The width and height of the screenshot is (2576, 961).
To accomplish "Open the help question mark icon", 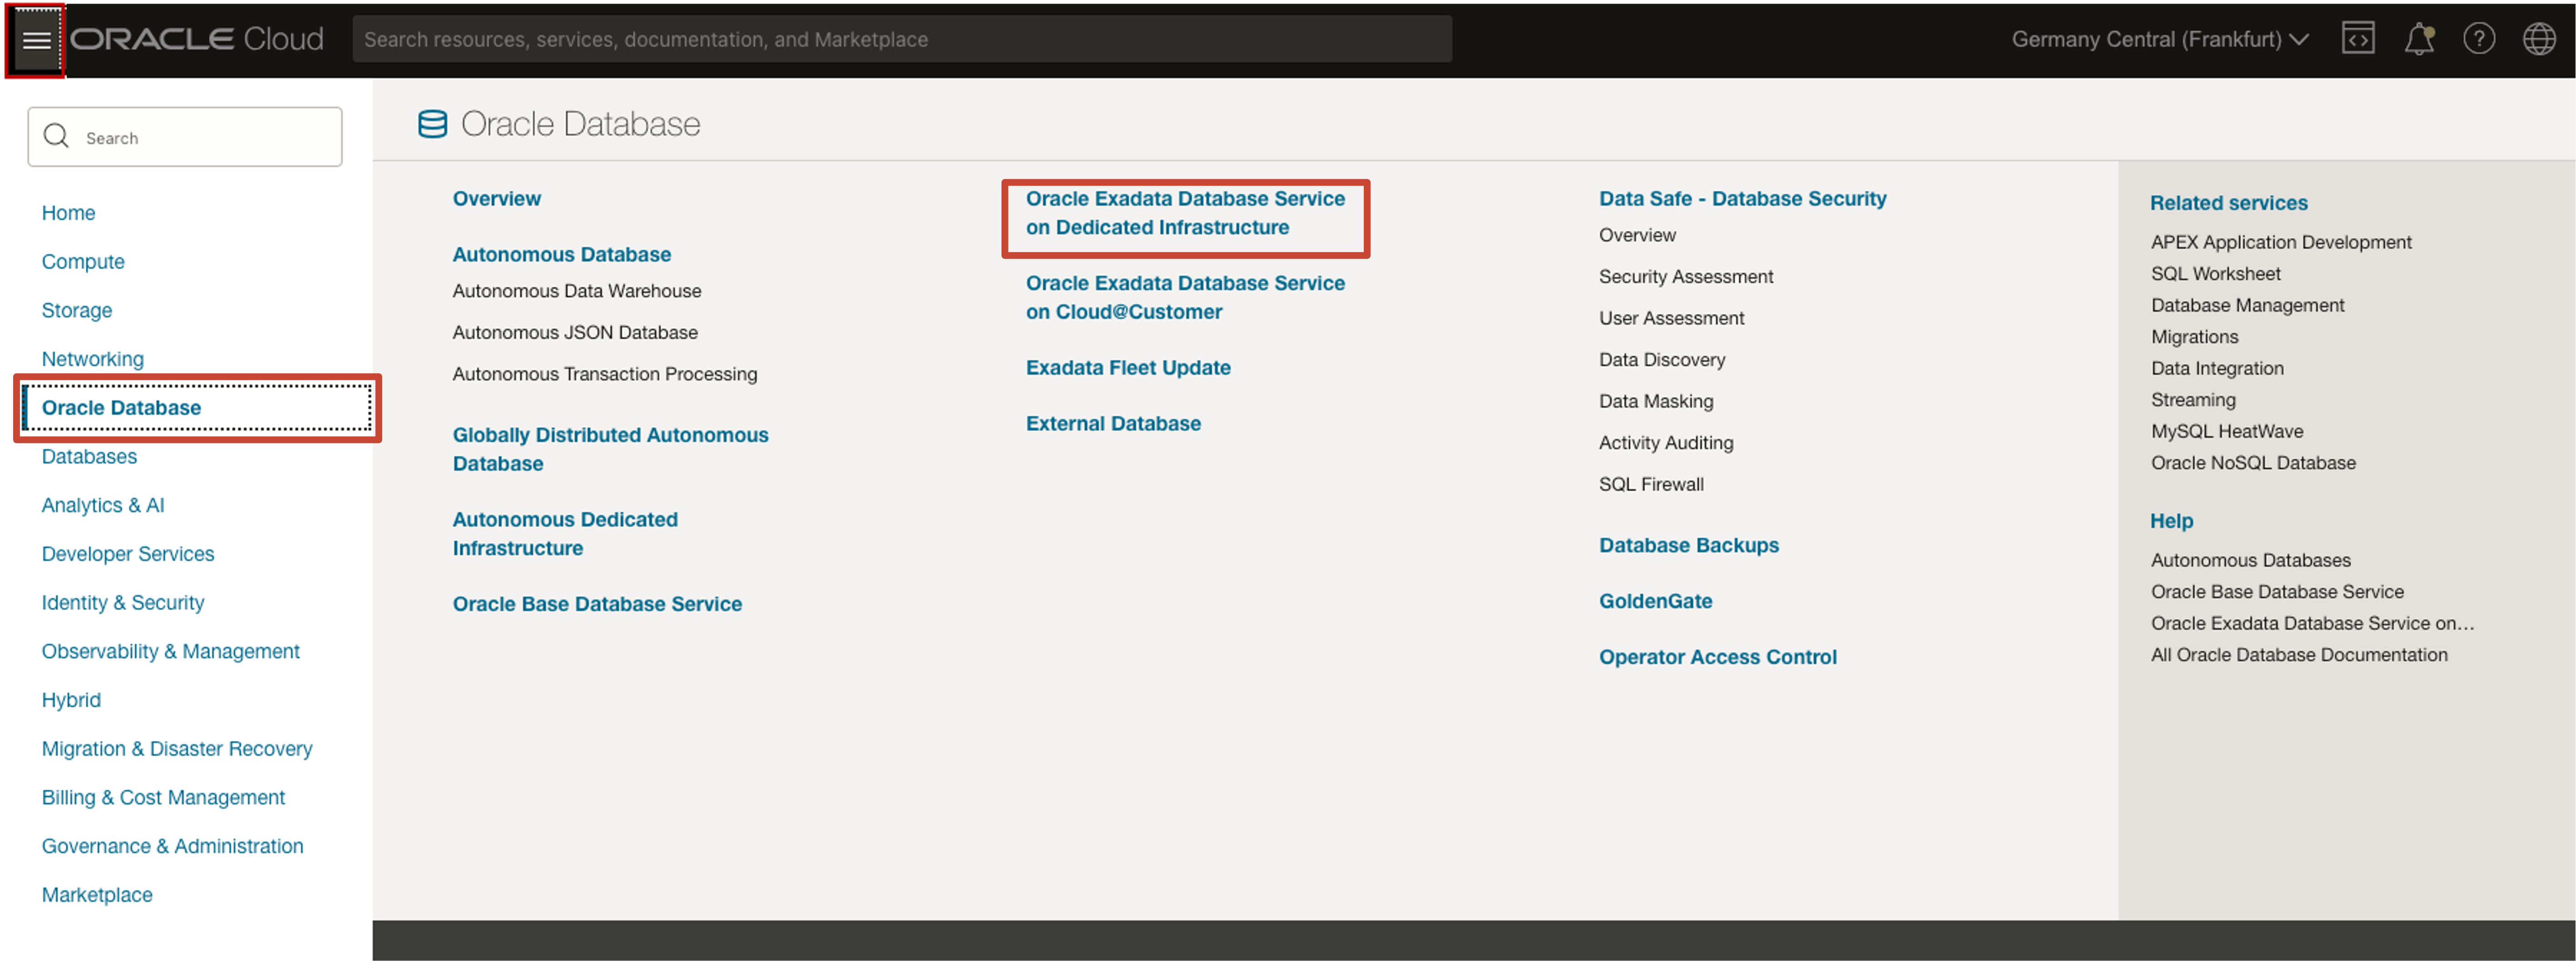I will tap(2478, 39).
